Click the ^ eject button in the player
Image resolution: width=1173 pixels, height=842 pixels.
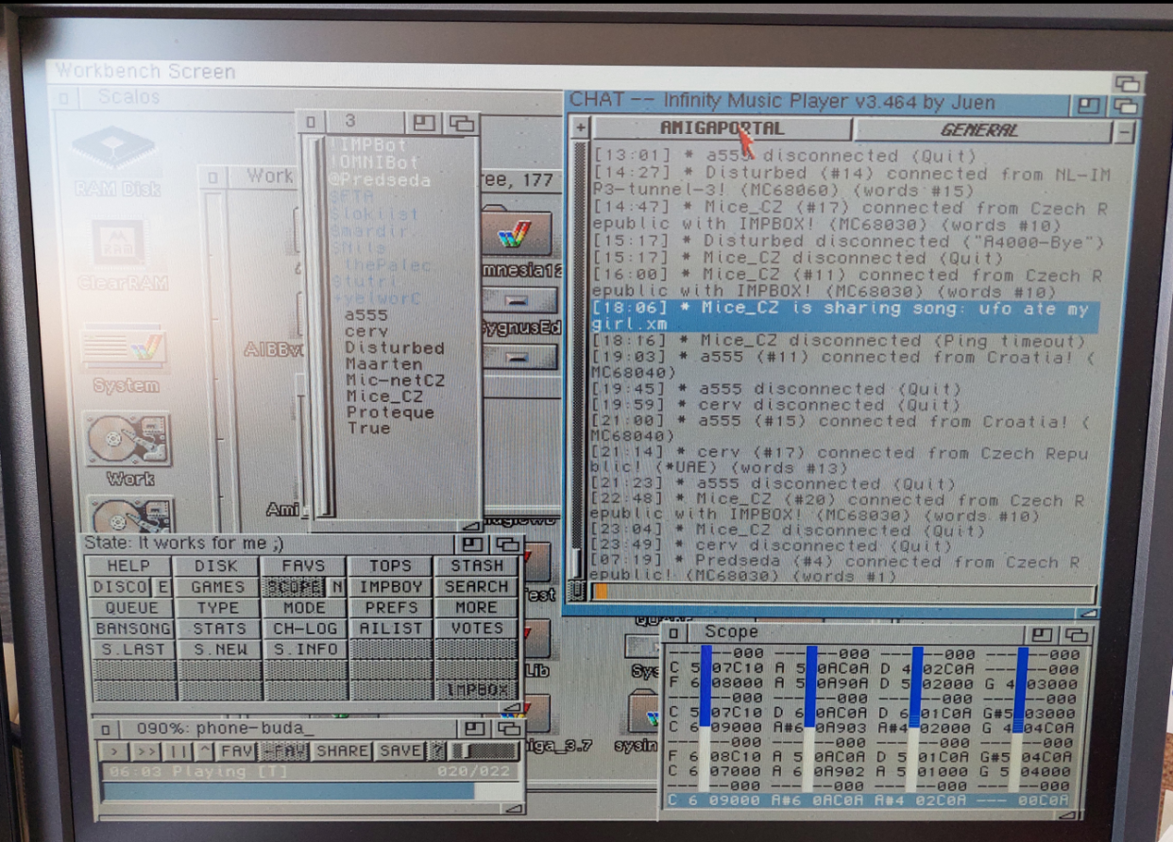205,751
